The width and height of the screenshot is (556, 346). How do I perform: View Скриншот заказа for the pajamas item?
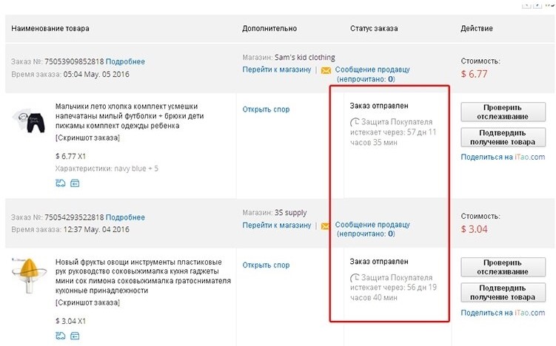(87, 138)
